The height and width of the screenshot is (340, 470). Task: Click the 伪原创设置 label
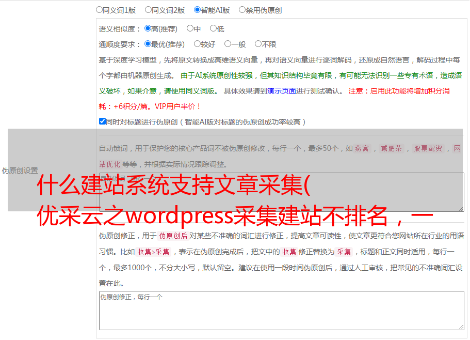20,171
